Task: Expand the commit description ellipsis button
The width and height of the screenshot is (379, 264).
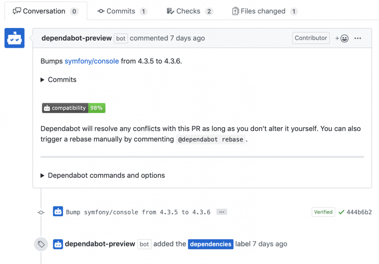Action: pyautogui.click(x=222, y=212)
